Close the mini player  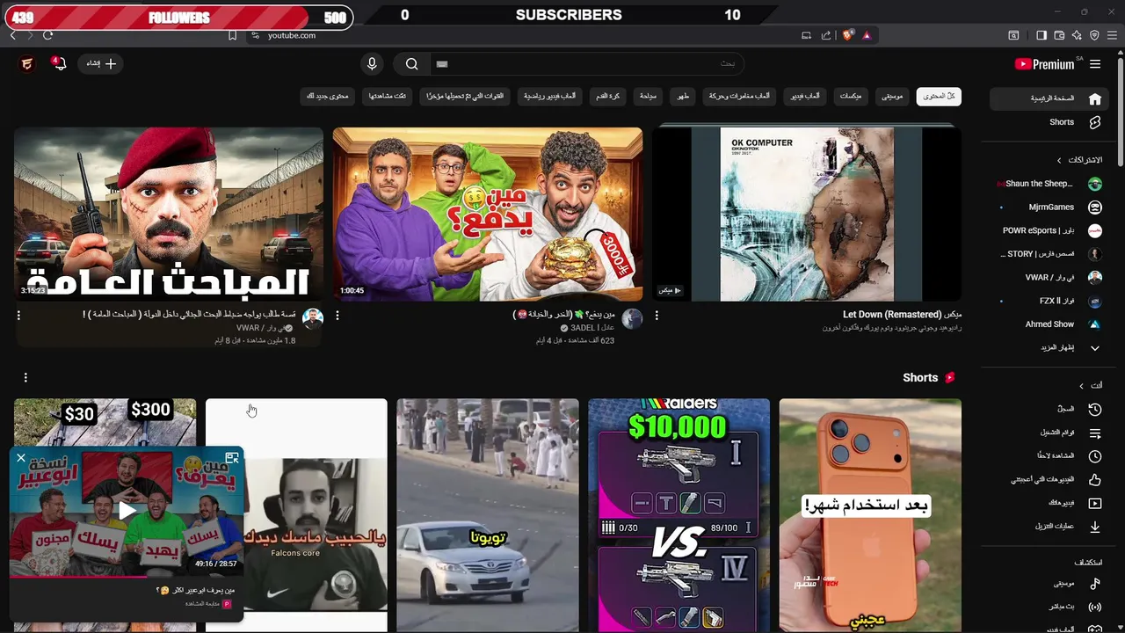(x=21, y=458)
